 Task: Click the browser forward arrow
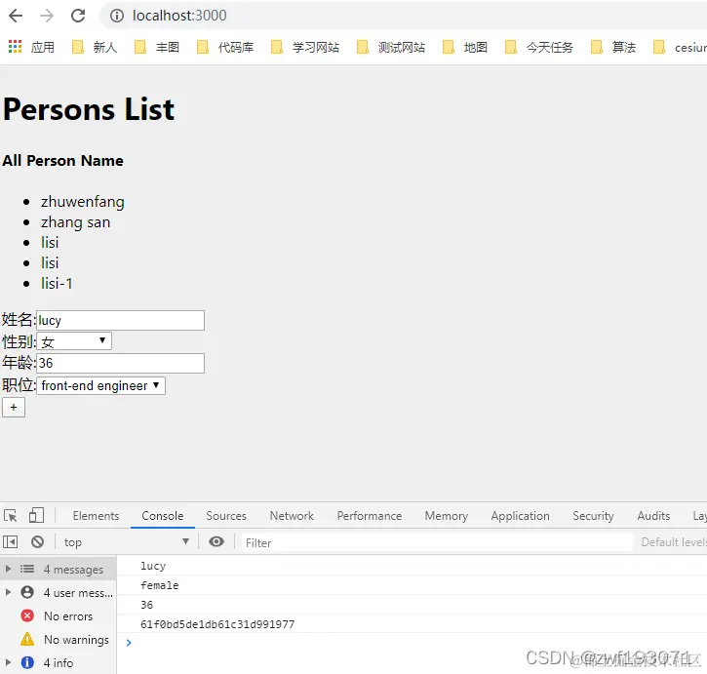click(x=47, y=16)
